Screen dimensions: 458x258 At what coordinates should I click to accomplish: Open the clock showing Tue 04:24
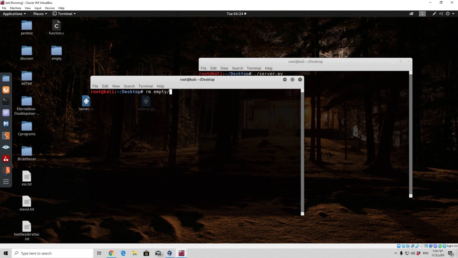click(x=236, y=14)
